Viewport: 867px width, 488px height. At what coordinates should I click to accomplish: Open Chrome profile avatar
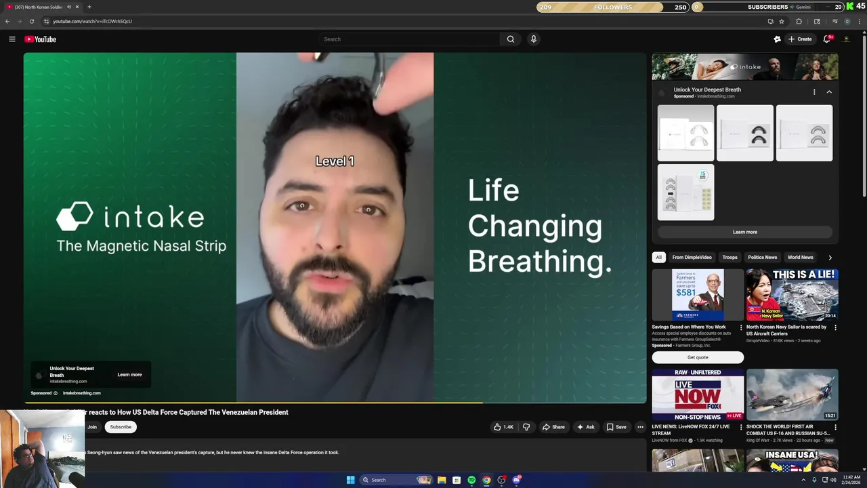coord(847,21)
